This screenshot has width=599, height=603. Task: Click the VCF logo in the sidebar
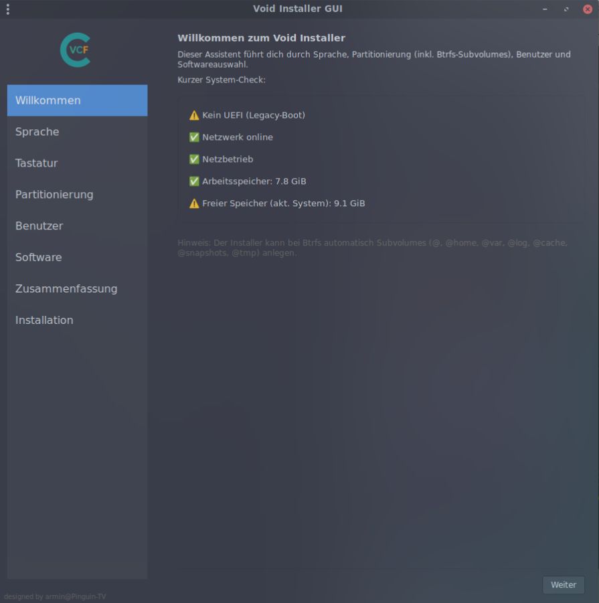[76, 50]
